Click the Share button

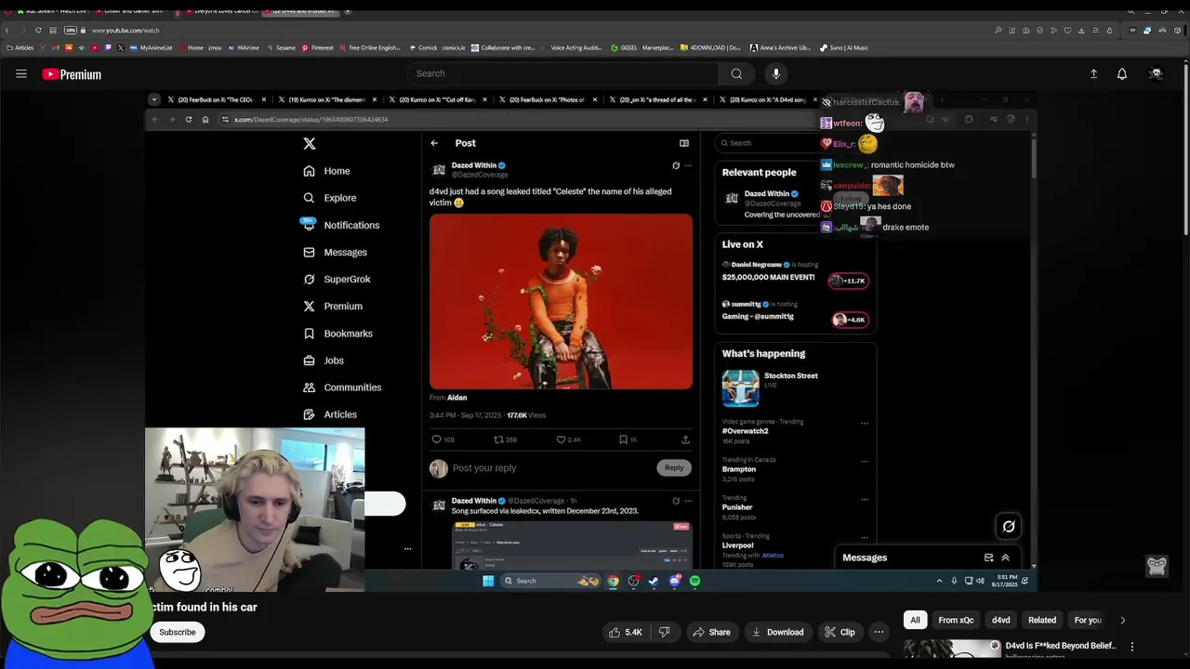710,632
